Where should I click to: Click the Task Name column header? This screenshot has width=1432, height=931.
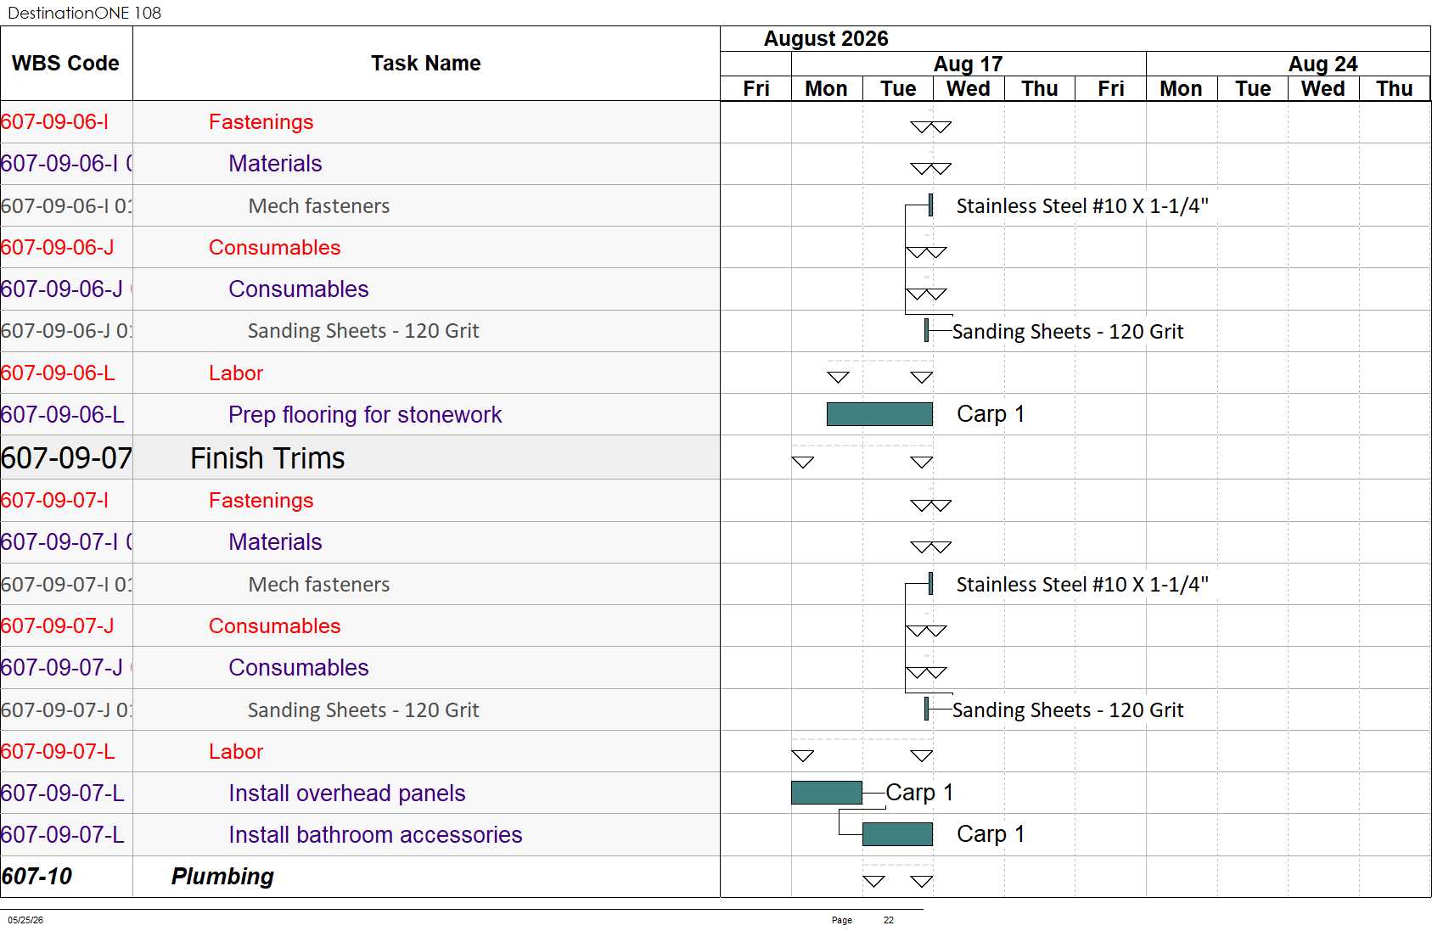coord(426,64)
